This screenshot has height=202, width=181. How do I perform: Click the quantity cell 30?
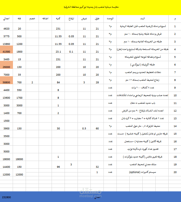pos(58,126)
